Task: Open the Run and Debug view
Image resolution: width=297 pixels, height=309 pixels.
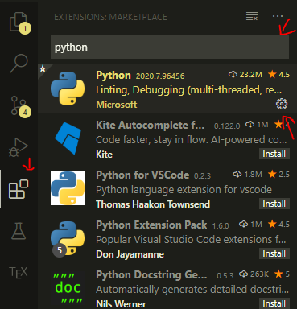Action: [x=19, y=147]
